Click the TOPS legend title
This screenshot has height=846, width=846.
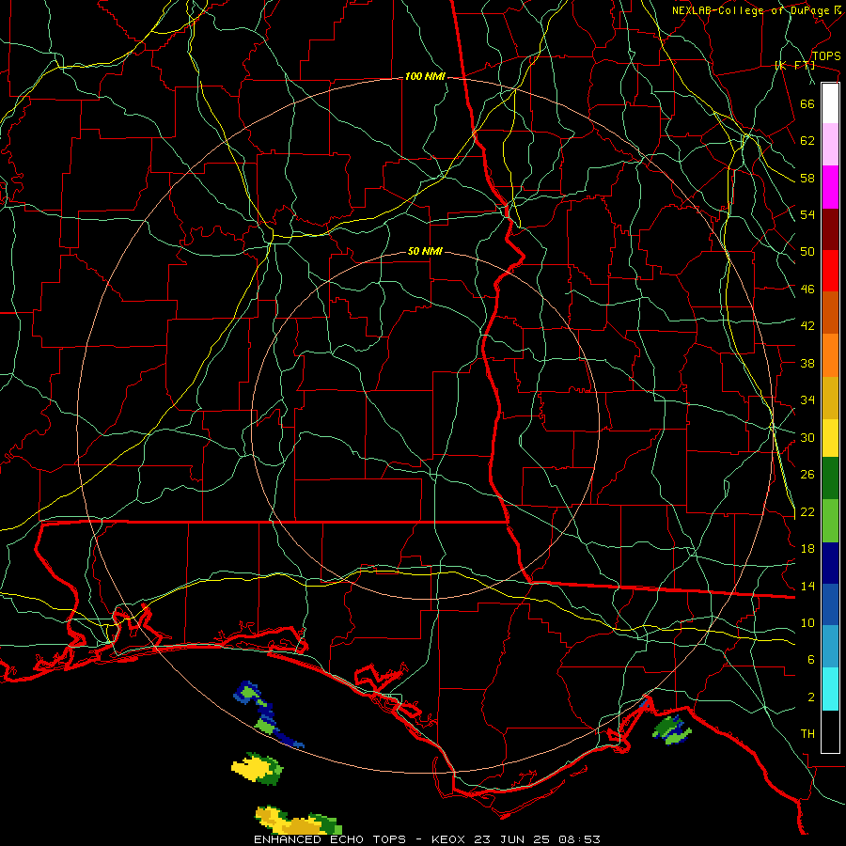(x=826, y=56)
